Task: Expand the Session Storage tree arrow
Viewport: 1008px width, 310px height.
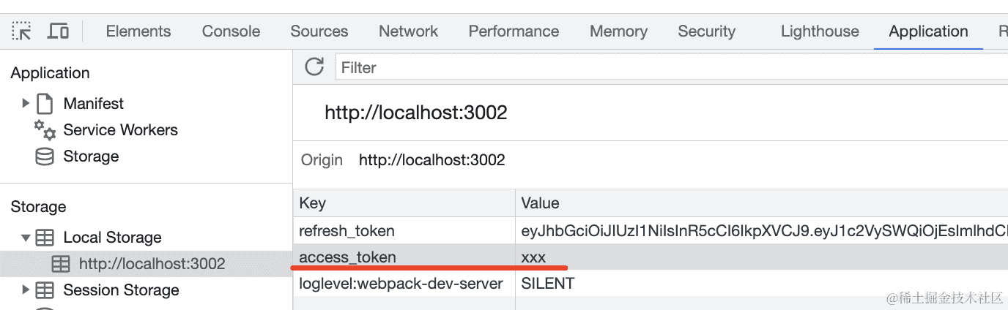Action: (26, 290)
